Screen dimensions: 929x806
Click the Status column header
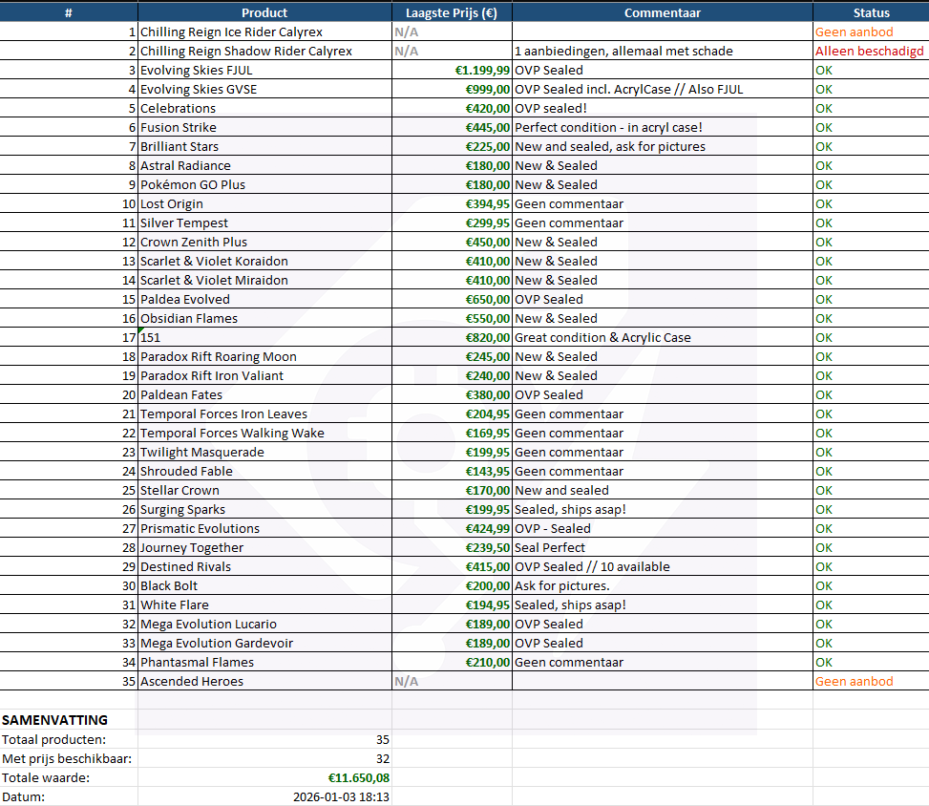coord(871,12)
